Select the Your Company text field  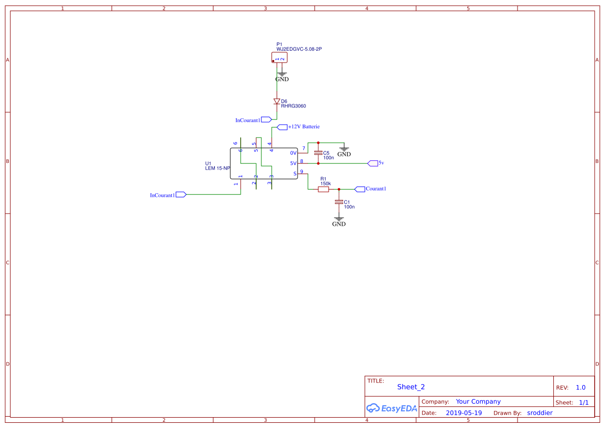[478, 401]
